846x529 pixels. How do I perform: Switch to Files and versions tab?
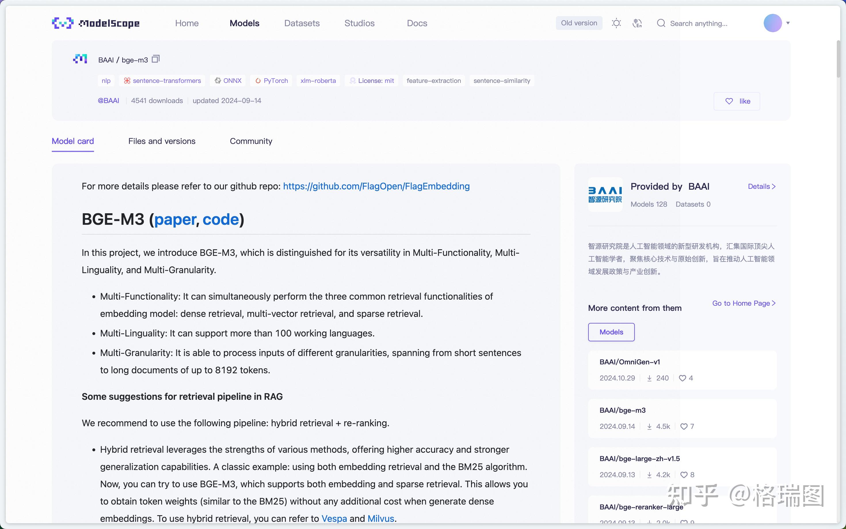click(162, 141)
